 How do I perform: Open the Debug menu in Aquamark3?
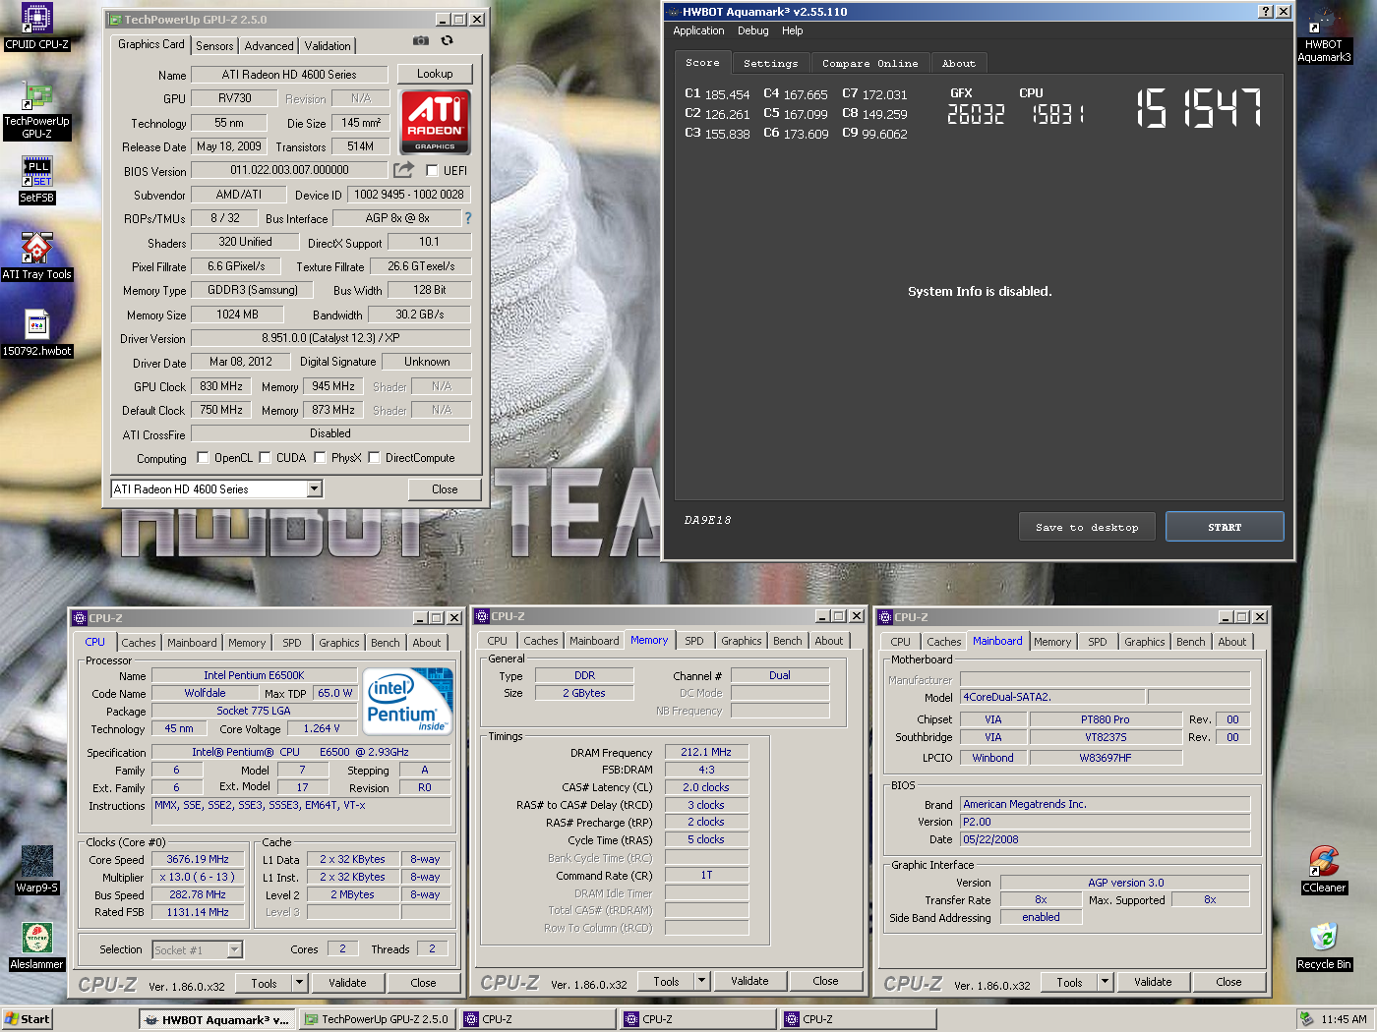(753, 30)
